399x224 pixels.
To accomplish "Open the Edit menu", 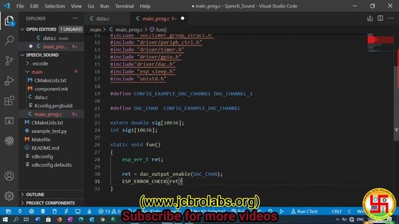I will (34, 6).
